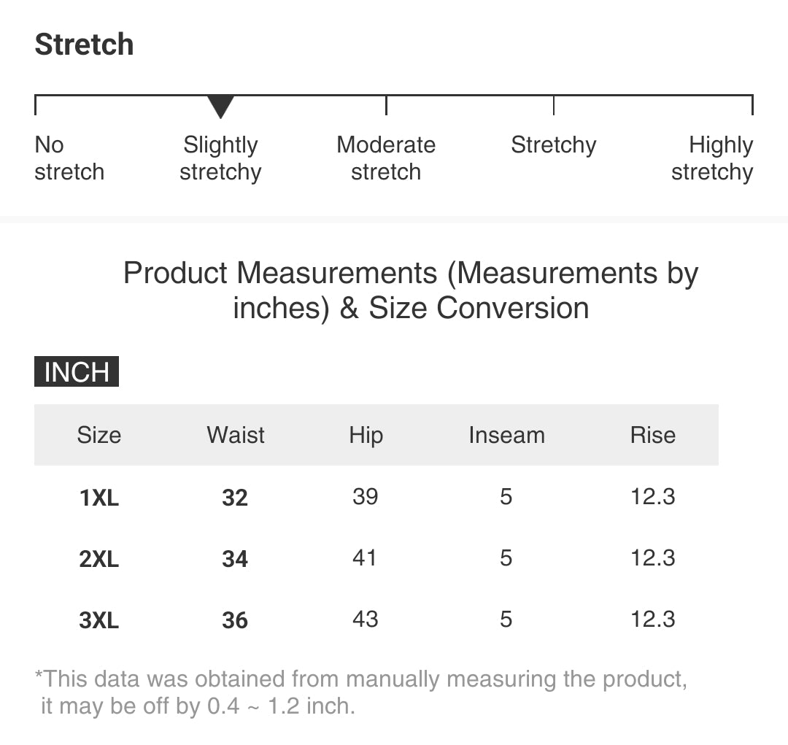Click the manual measurement disclaimer note
Image resolution: width=788 pixels, height=745 pixels.
[x=361, y=692]
